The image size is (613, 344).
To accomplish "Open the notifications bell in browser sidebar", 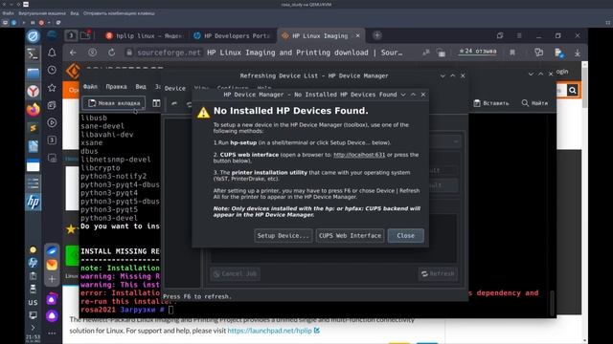I will (x=52, y=53).
